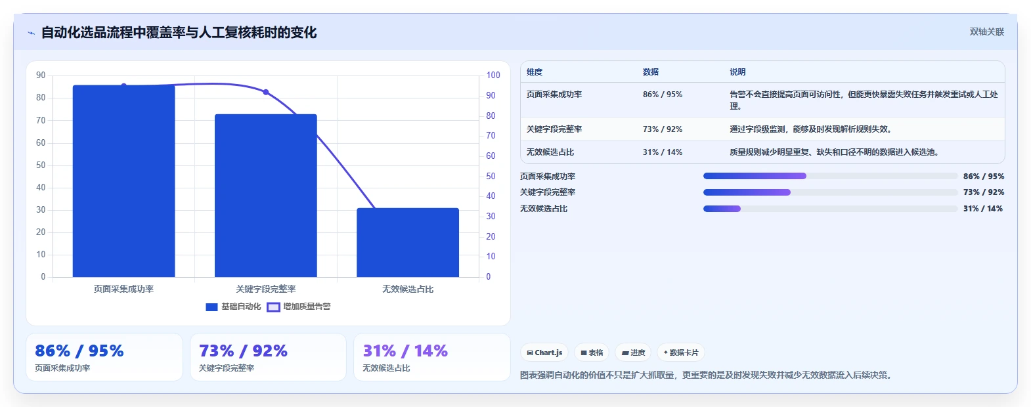Click the icon in the 表格 chip
Viewport: 1031px width, 407px height.
click(584, 353)
